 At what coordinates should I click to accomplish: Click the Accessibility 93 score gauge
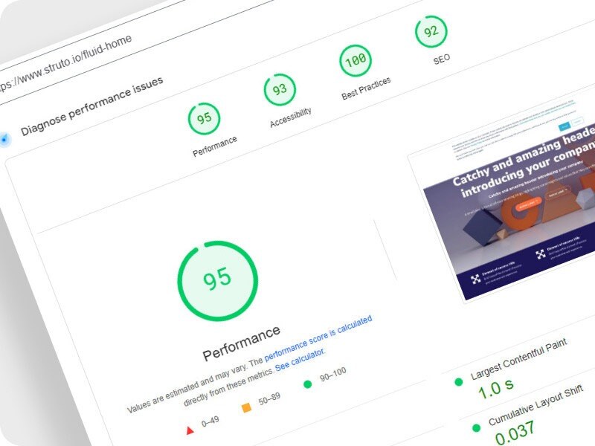tap(280, 91)
